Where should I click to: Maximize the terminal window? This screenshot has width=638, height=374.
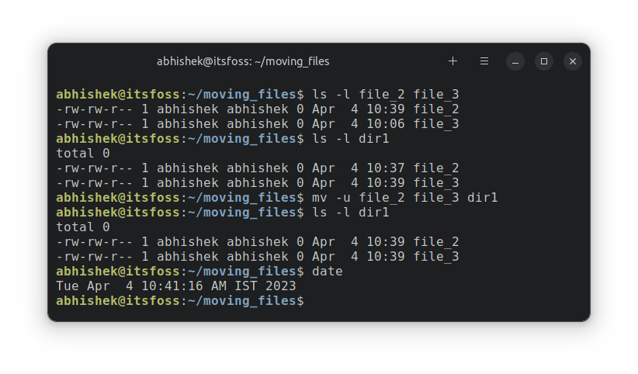coord(544,61)
